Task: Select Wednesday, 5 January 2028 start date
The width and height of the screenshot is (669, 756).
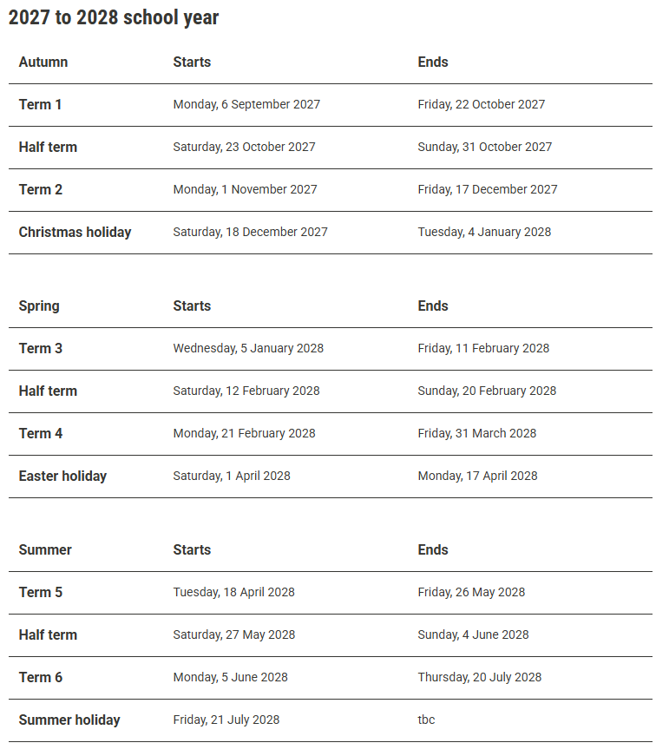Action: [x=248, y=349]
